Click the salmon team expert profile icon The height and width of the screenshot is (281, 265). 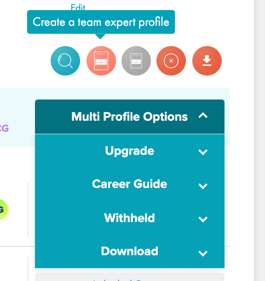click(101, 61)
